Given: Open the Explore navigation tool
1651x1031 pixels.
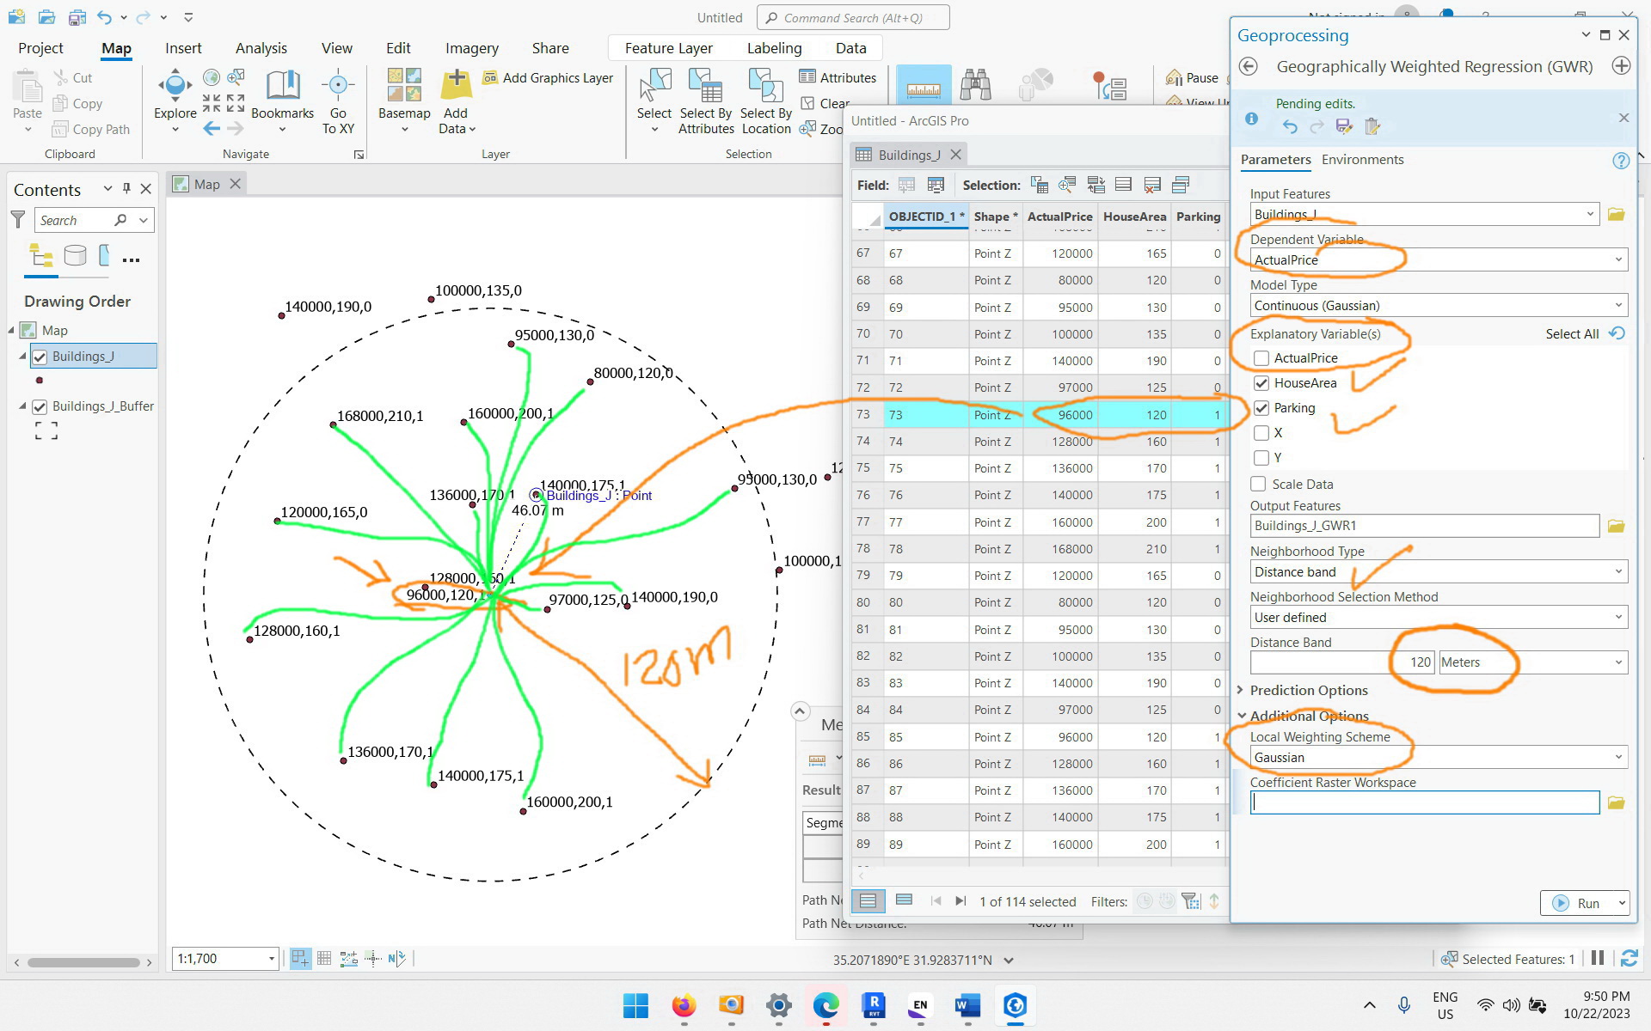Looking at the screenshot, I should [x=175, y=95].
